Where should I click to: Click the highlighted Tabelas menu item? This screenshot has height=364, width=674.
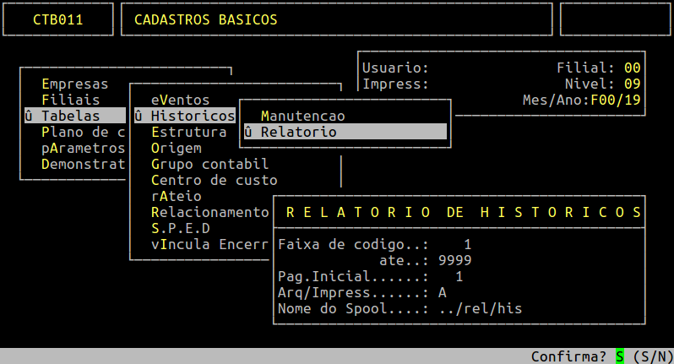[75, 116]
